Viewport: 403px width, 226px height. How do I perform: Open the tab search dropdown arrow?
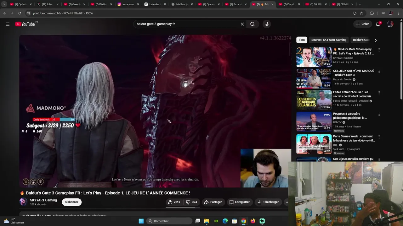click(4, 4)
